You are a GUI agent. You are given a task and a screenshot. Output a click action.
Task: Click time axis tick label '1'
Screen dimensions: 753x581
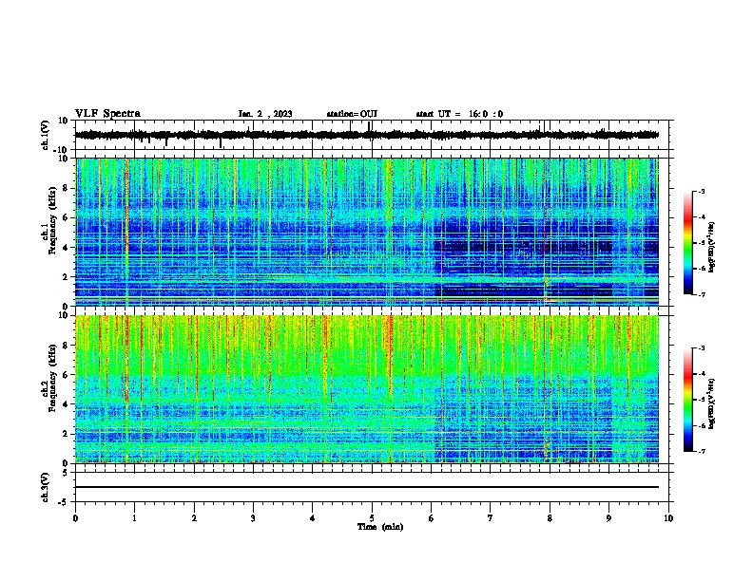pyautogui.click(x=134, y=518)
